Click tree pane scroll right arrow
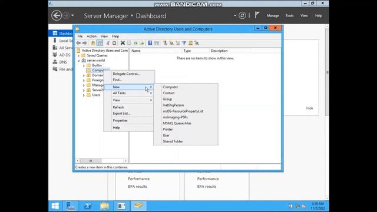Viewport: 377px width, 212px height. (125, 161)
